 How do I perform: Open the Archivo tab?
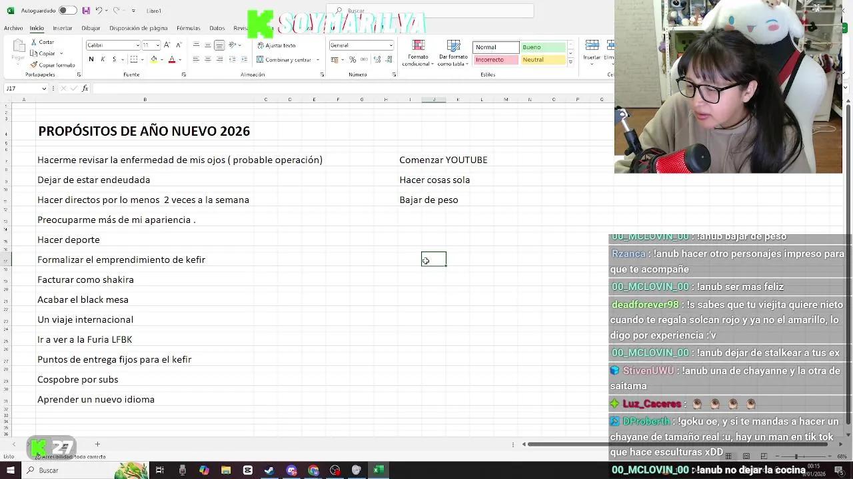coord(13,29)
